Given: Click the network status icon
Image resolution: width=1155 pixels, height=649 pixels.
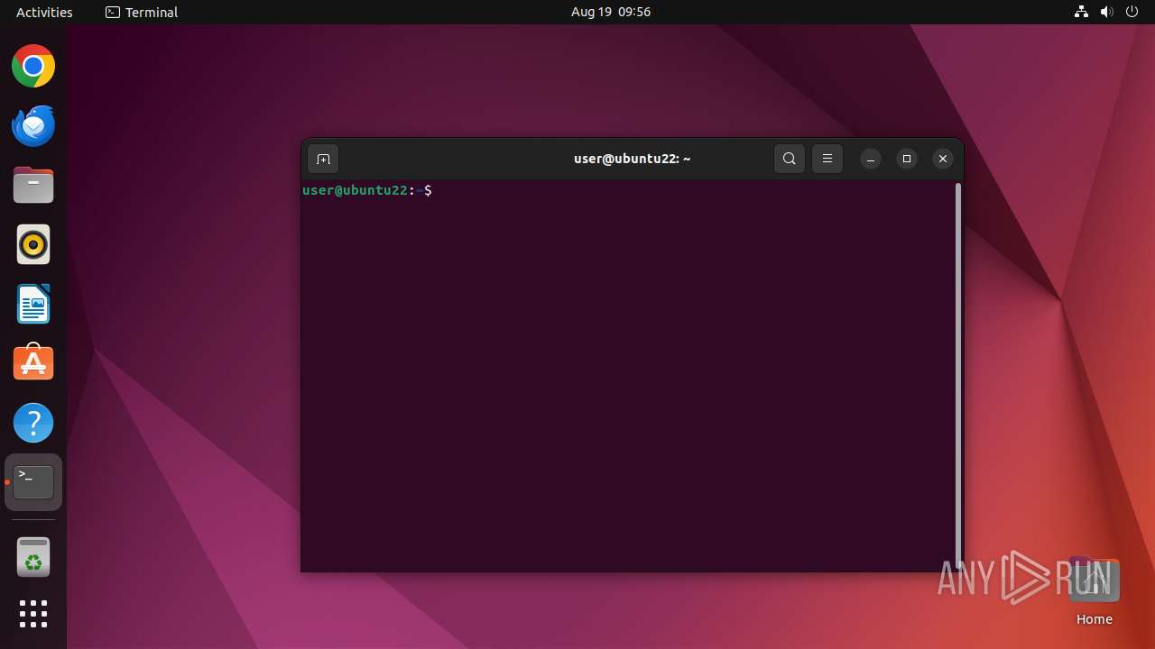Looking at the screenshot, I should [x=1081, y=12].
